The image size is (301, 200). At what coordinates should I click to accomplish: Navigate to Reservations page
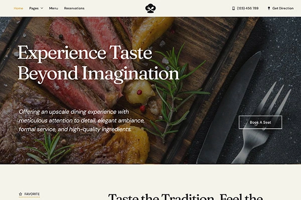tap(74, 8)
